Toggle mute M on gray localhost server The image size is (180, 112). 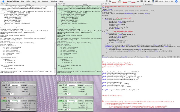pyautogui.click(x=8, y=94)
